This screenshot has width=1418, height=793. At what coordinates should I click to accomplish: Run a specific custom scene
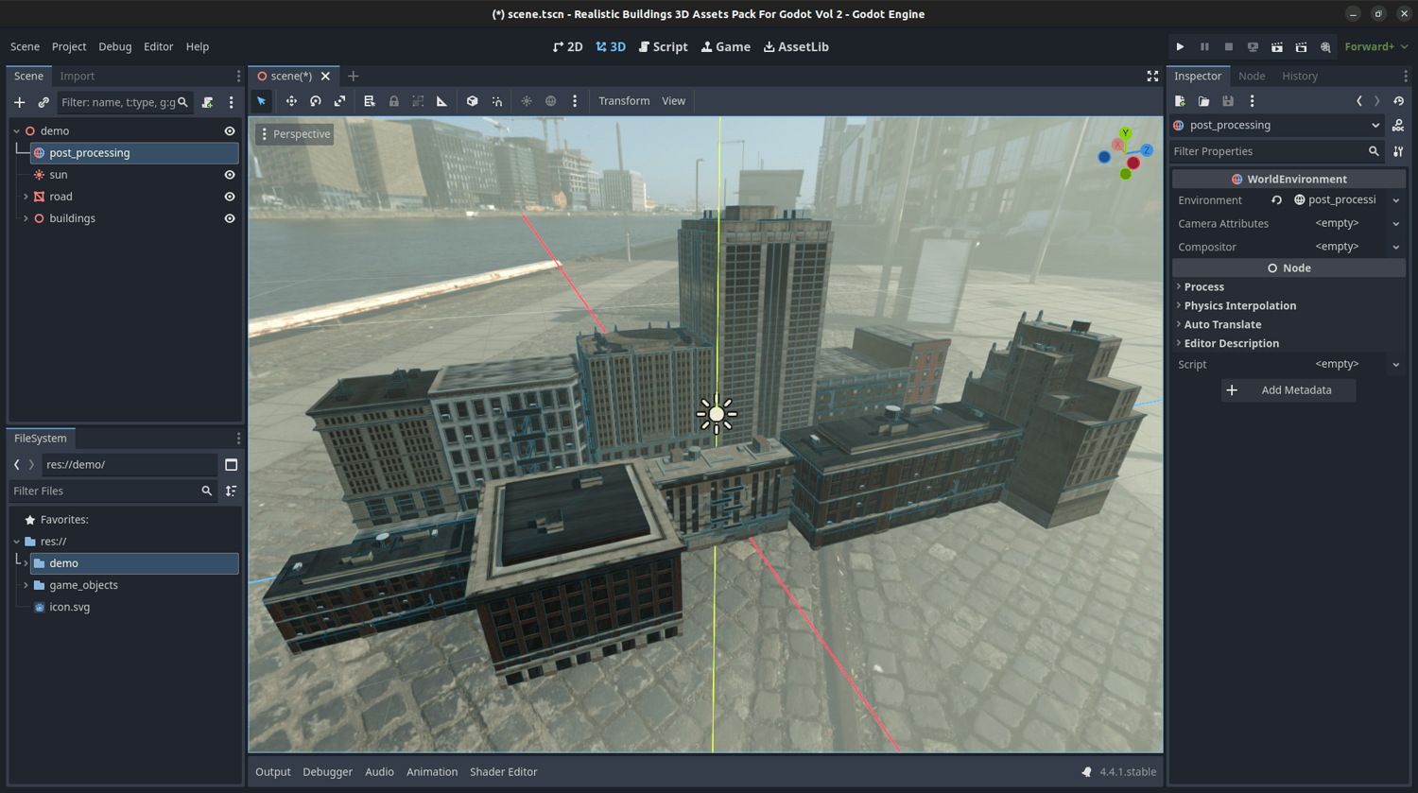point(1302,46)
